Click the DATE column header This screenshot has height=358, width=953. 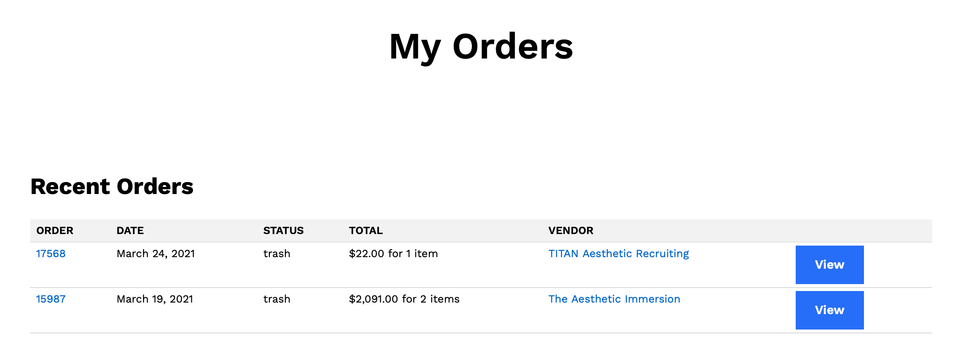coord(130,231)
